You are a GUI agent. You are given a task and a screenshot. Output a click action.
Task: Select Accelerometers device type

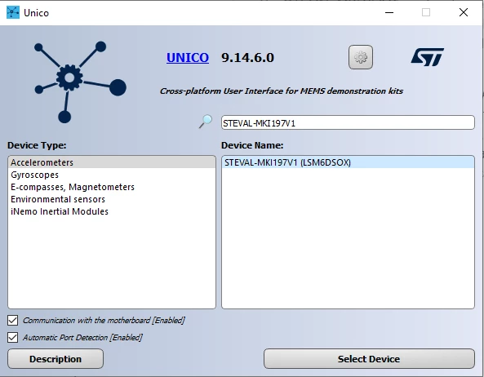pos(112,162)
